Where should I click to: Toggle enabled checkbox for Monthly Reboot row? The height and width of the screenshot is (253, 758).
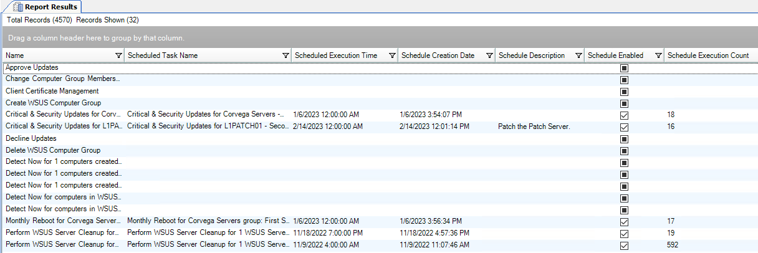pos(624,222)
